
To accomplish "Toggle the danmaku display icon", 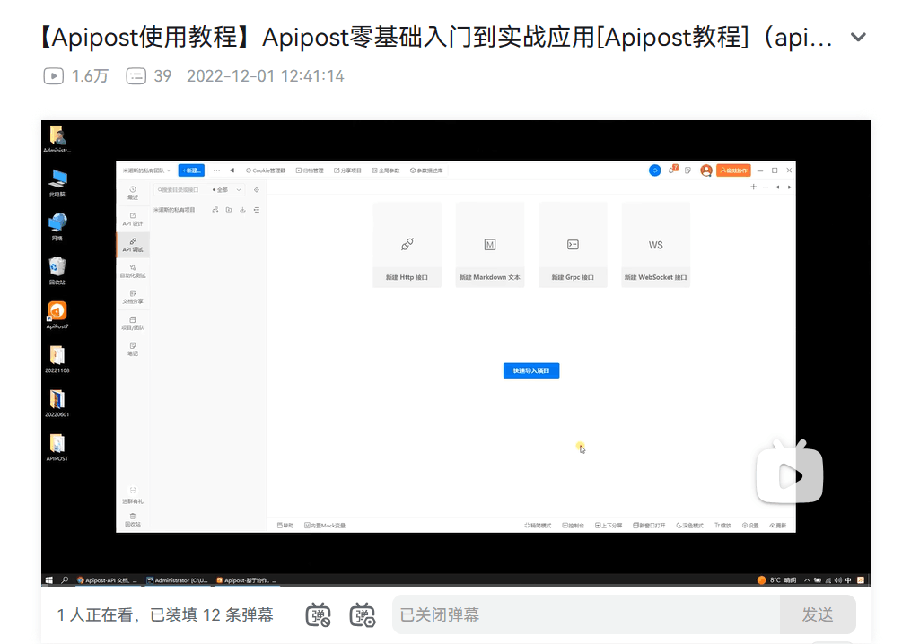I will 318,614.
